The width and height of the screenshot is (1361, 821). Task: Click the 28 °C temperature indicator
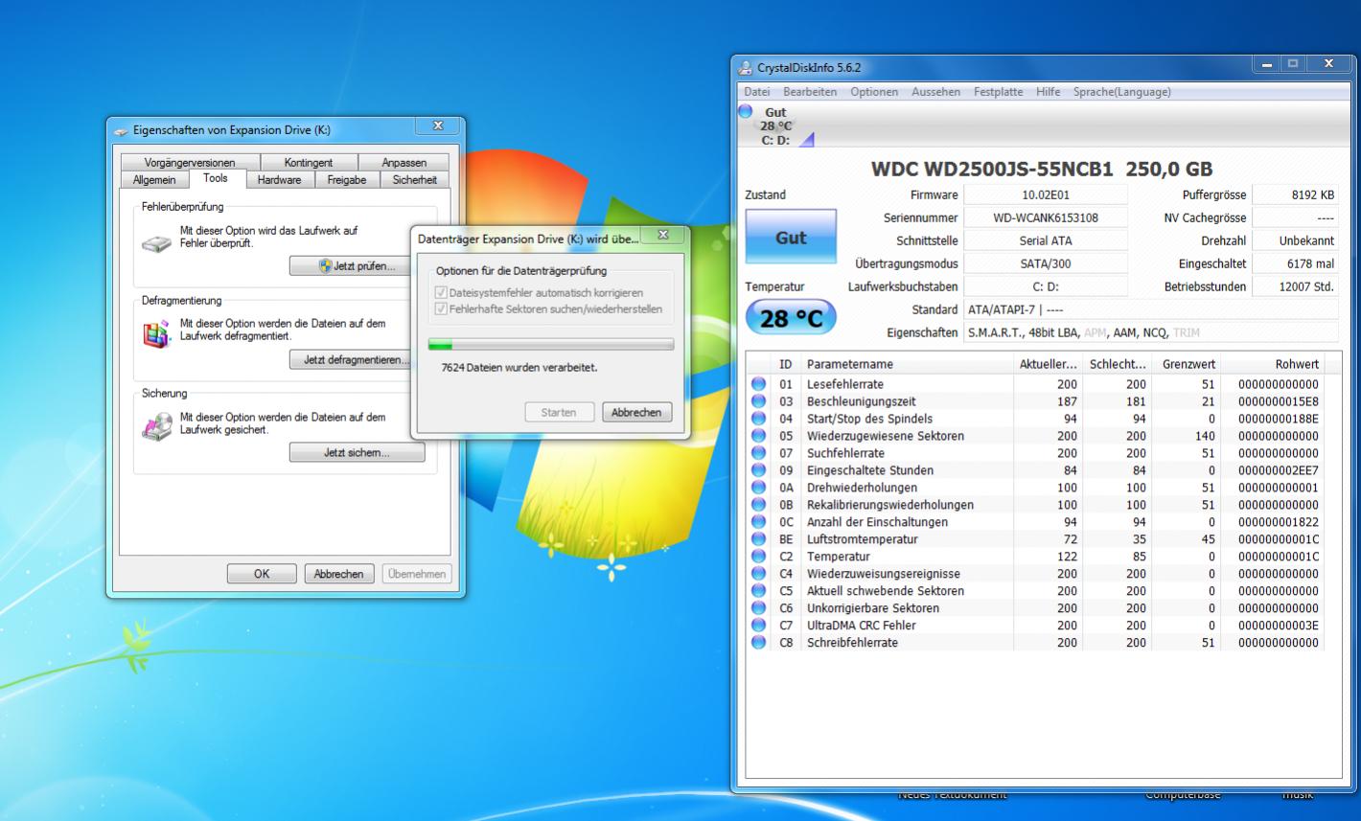(791, 319)
